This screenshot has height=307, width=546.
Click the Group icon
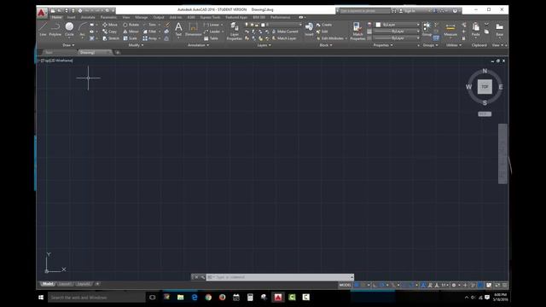427,29
